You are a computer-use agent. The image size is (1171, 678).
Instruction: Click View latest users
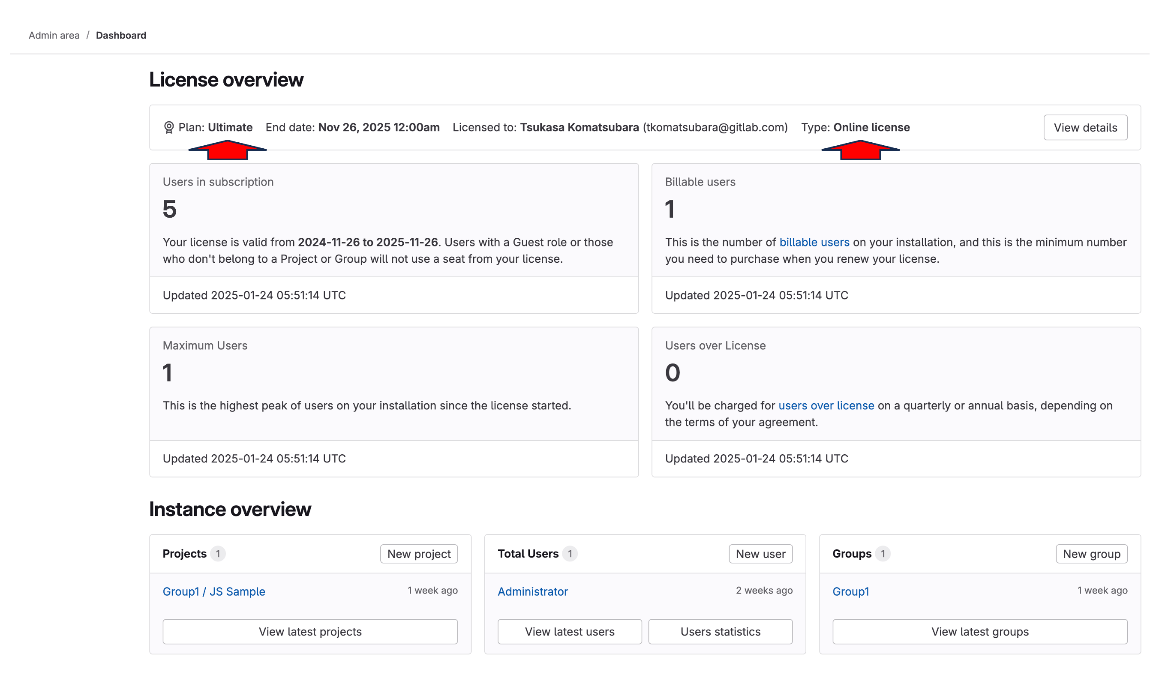[569, 632]
